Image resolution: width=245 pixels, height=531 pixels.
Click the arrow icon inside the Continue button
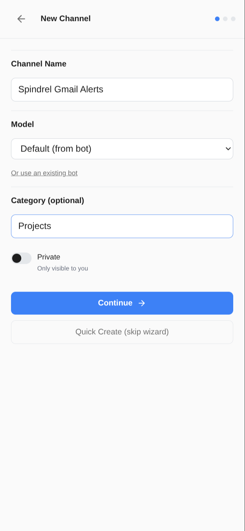pos(141,303)
